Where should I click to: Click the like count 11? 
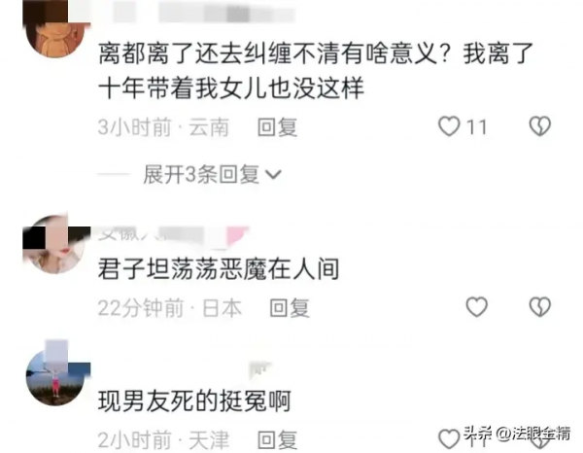pos(477,127)
